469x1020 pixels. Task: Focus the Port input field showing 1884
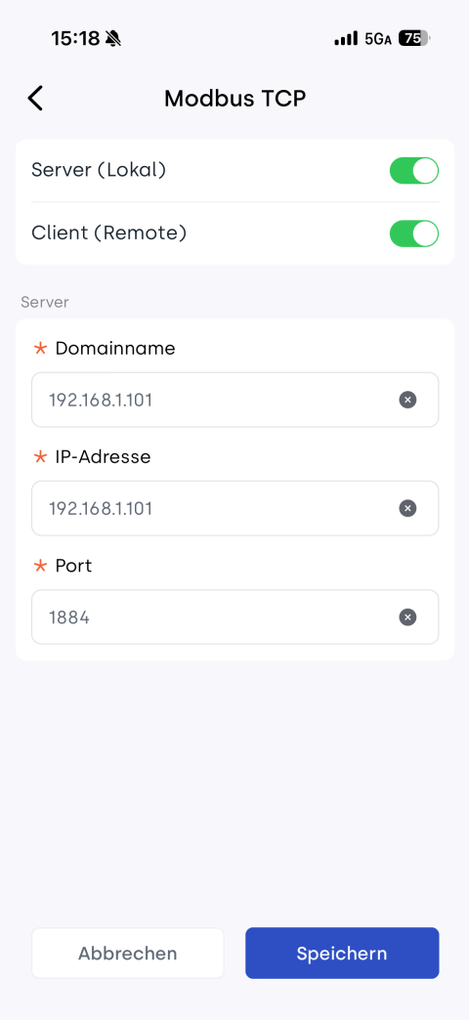click(234, 616)
